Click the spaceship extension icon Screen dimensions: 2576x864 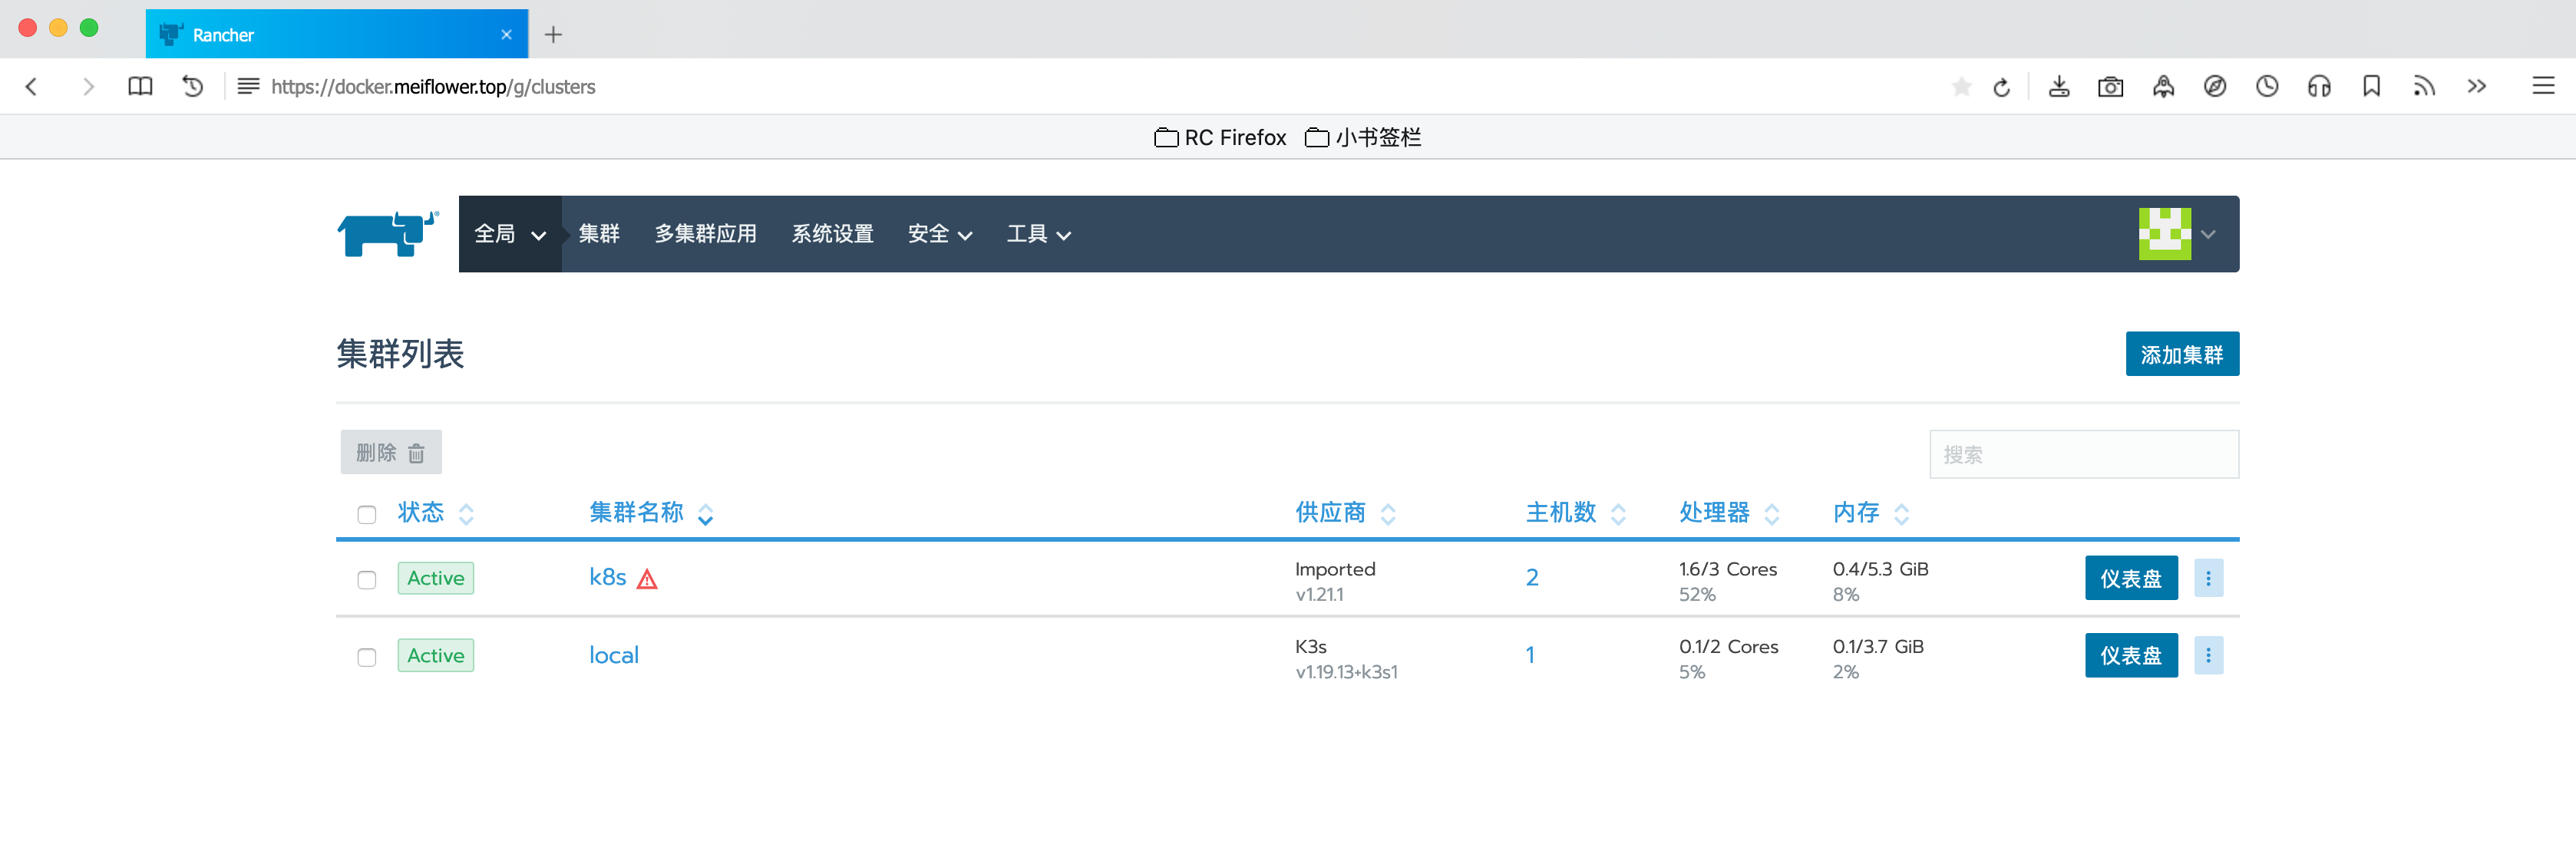[x=2163, y=87]
